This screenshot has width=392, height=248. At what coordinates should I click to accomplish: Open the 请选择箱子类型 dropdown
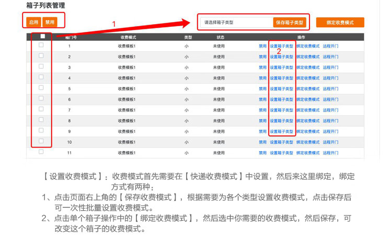236,22
